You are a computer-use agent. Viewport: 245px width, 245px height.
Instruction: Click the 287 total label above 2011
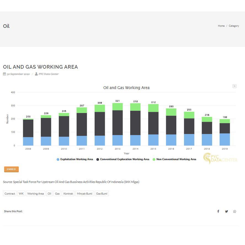tap(82, 106)
